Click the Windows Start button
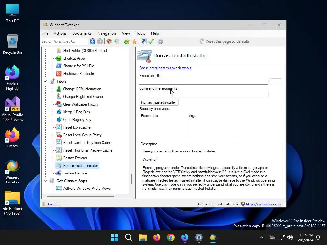 coord(115,237)
